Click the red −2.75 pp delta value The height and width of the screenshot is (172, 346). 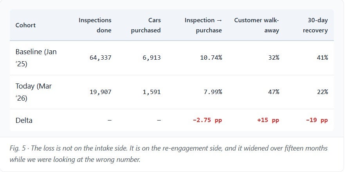[x=207, y=121]
